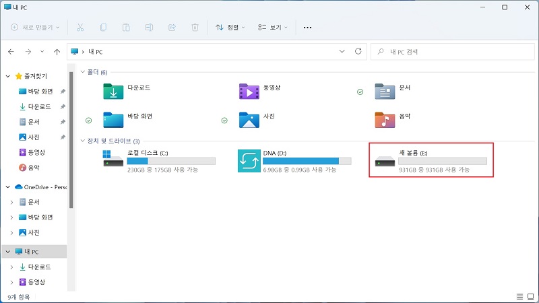Select 바탕 화면 in 즐겨찾기

point(36,92)
